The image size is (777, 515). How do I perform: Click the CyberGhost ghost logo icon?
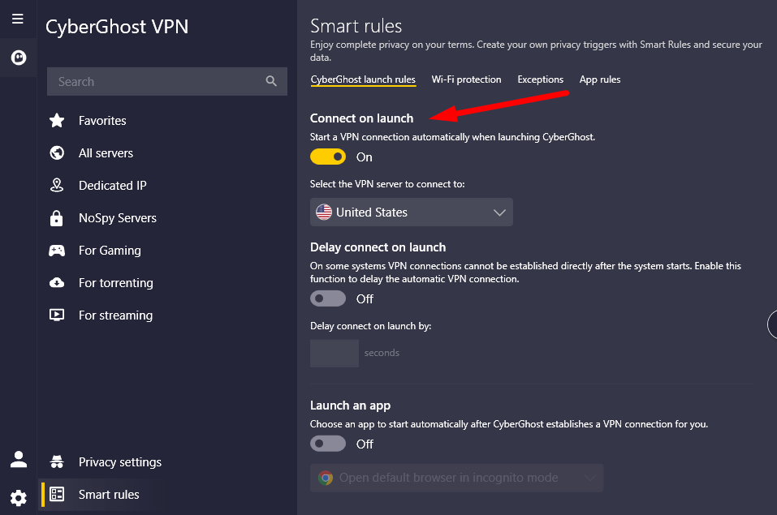point(18,58)
